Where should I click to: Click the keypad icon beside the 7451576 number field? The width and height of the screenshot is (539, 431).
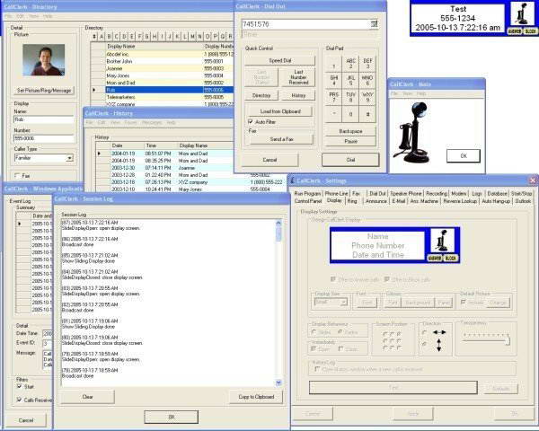374,24
